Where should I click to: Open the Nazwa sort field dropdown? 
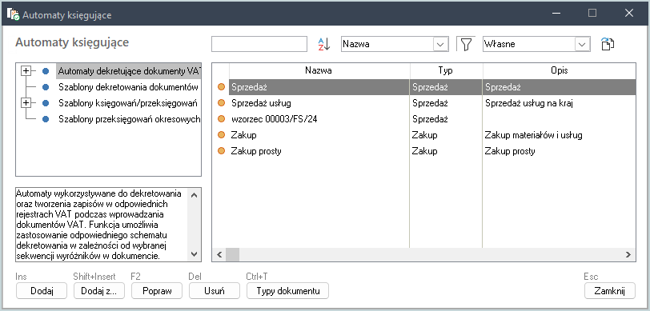coord(440,44)
